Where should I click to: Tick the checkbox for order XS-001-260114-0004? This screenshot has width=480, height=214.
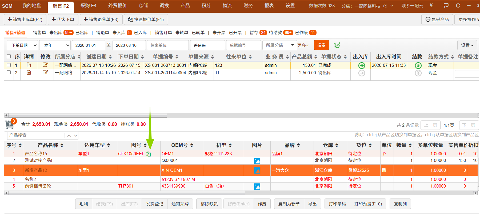tap(9, 72)
